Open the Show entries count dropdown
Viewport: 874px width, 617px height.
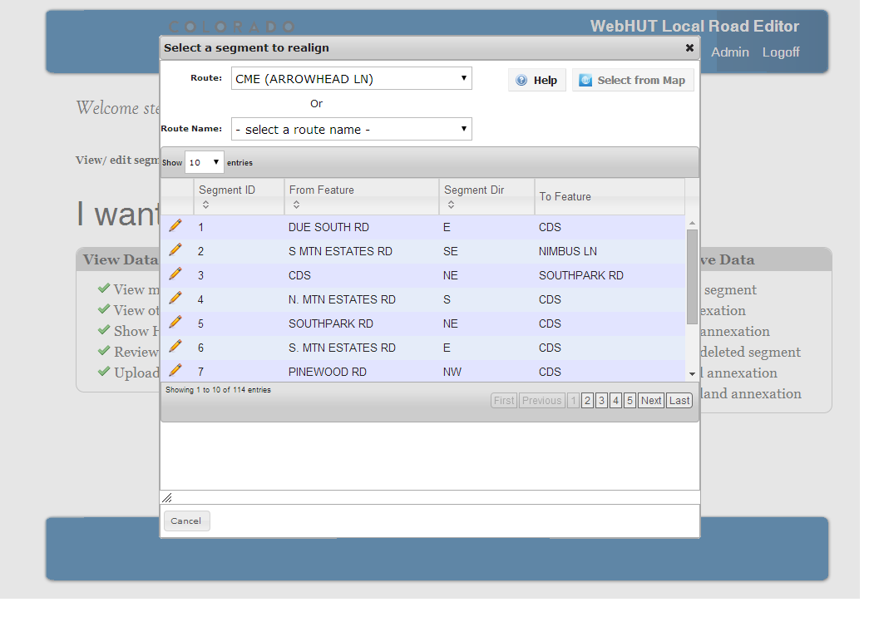coord(205,162)
